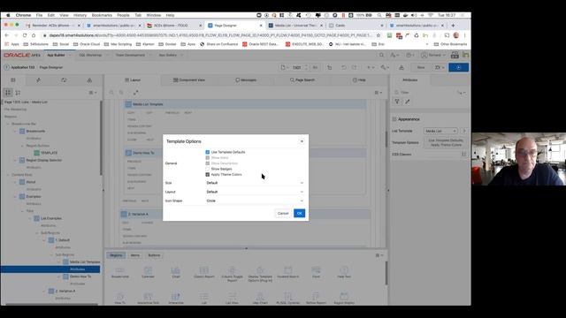The width and height of the screenshot is (566, 318).
Task: Open the Dynamic Actions lightning tab
Action: tap(38, 80)
